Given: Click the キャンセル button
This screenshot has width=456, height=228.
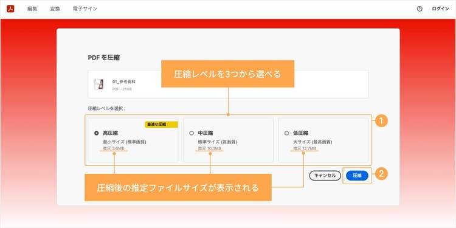Looking at the screenshot, I should (x=325, y=175).
